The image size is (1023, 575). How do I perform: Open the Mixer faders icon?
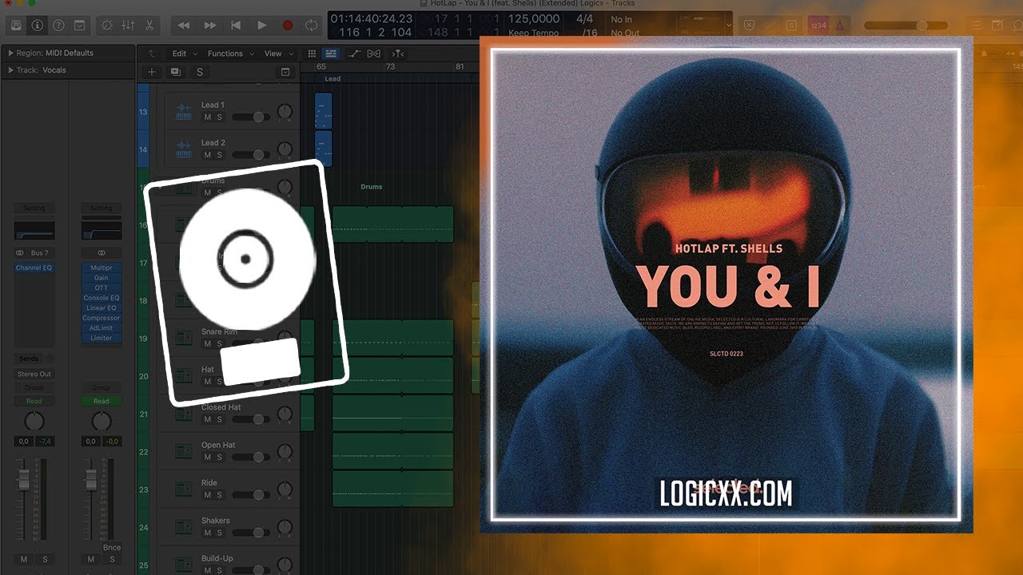(x=128, y=26)
